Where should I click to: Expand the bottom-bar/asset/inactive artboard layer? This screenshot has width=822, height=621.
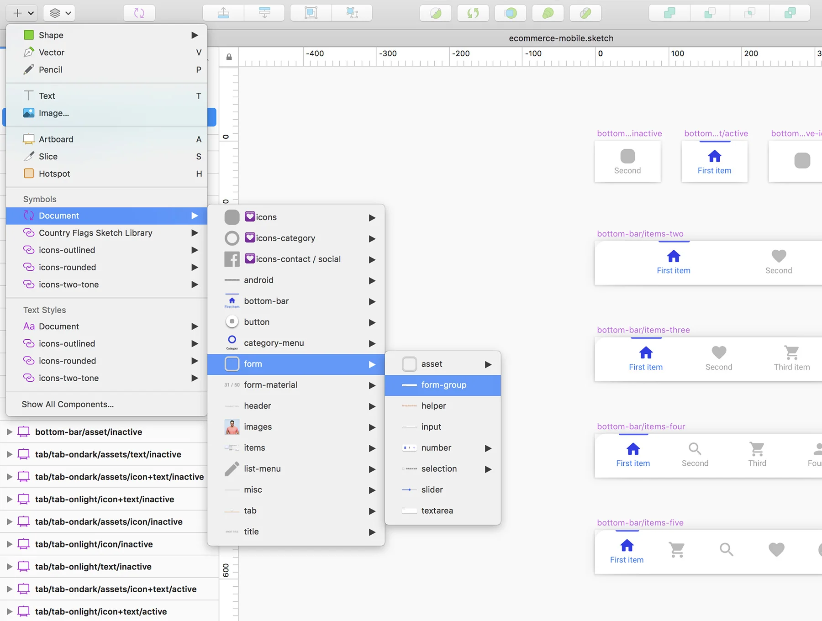point(10,432)
